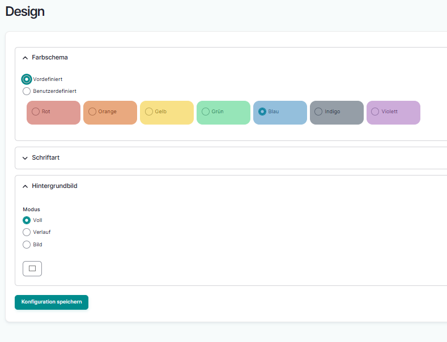Choose the Gelb color scheme
Image resolution: width=447 pixels, height=342 pixels.
[149, 112]
